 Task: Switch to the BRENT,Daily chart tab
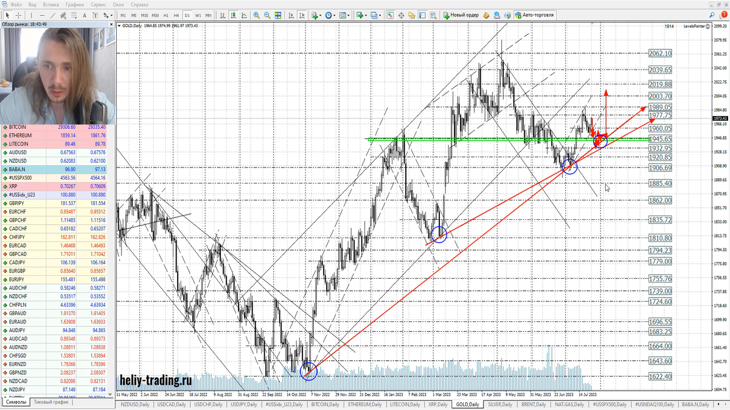pyautogui.click(x=534, y=404)
